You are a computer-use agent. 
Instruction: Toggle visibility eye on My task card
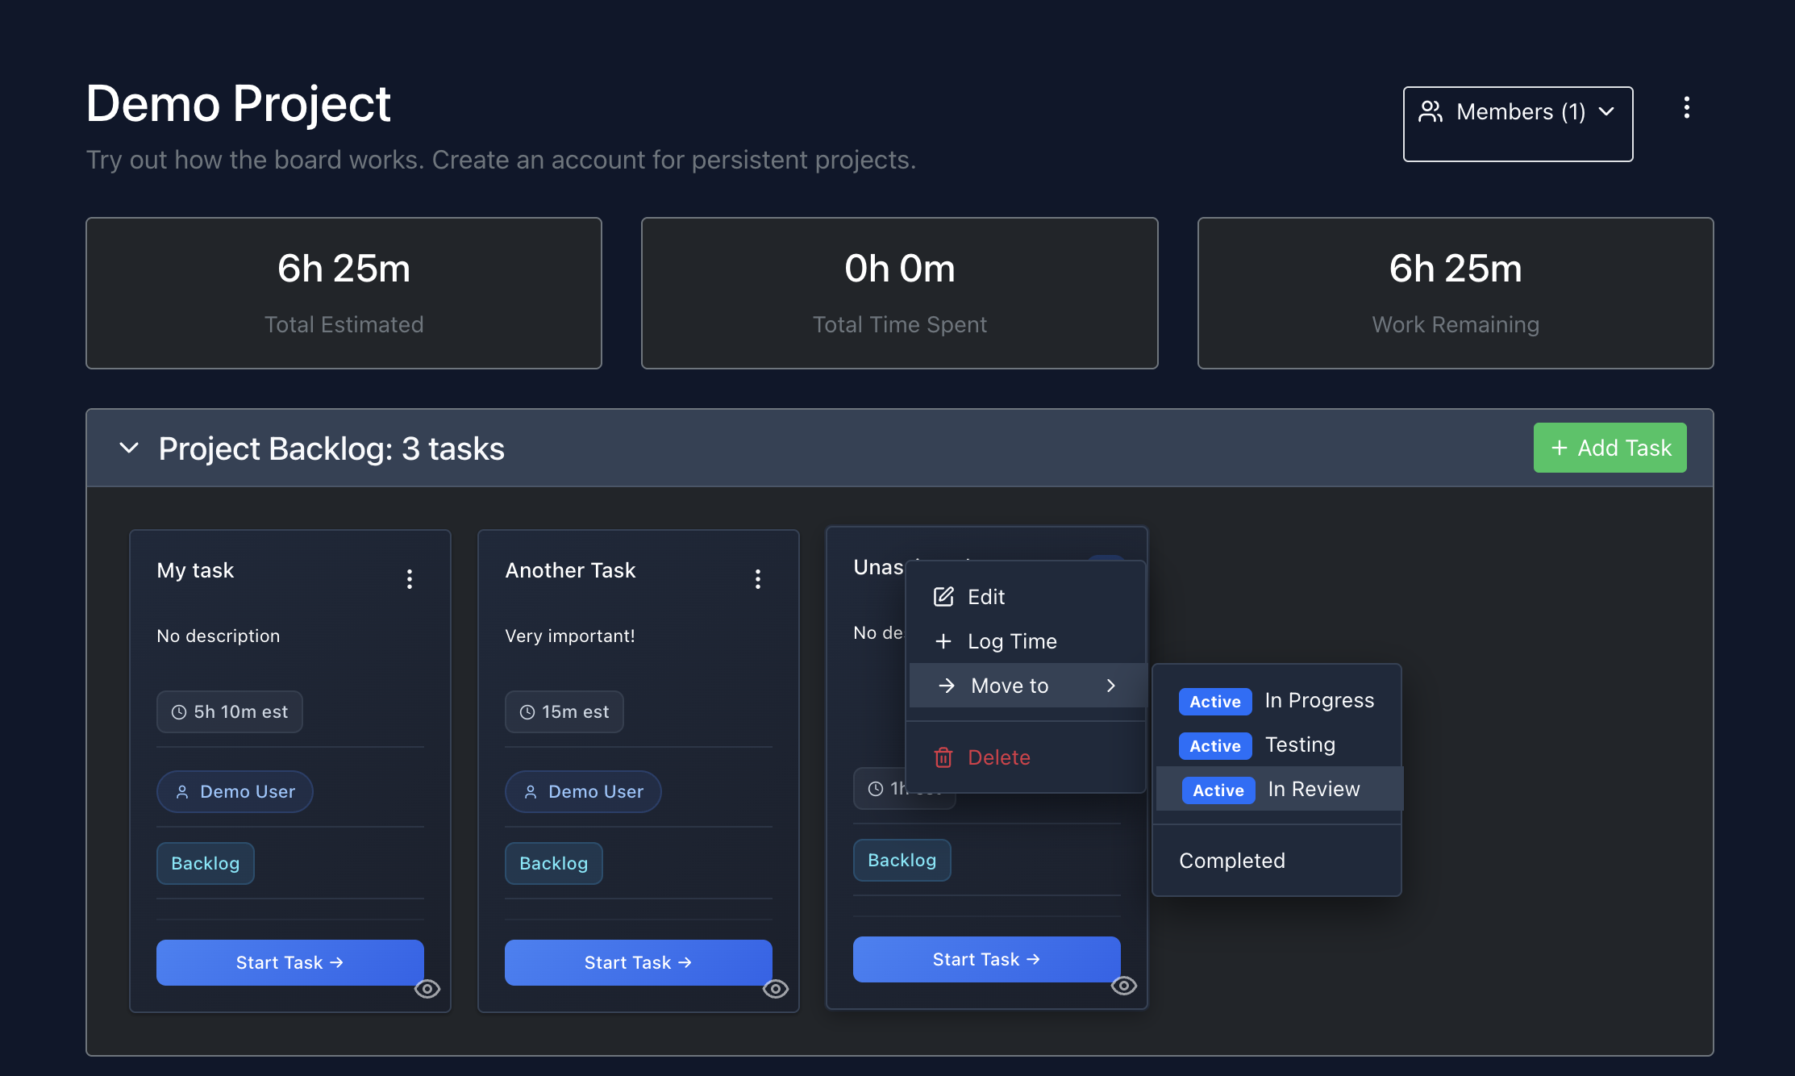(x=428, y=988)
